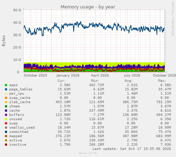Select the 'committed' legend label
This screenshot has width=176, height=157.
pyautogui.click(x=19, y=132)
